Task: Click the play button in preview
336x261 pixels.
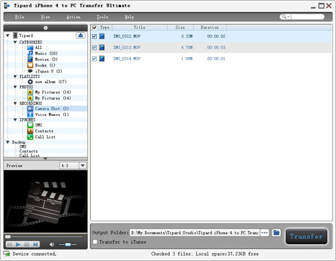Action: point(18,244)
